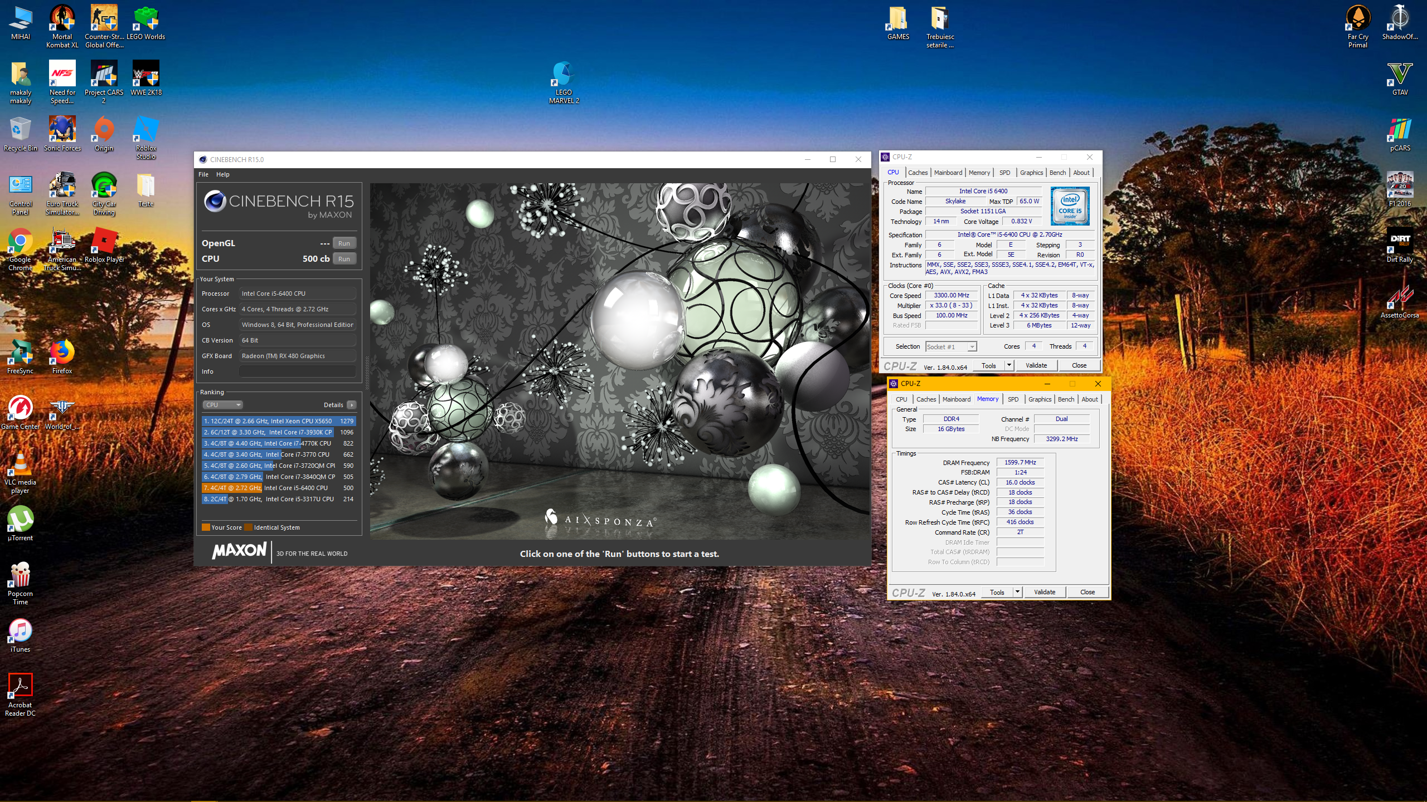Switch to CPU tab in bottom CPU-Z

point(901,399)
